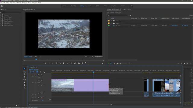
Task: Expand the video 1 bin
Action: pos(112,21)
